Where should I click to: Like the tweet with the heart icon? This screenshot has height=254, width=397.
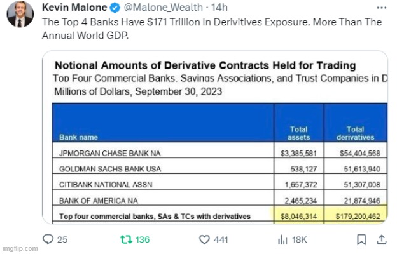[204, 239]
